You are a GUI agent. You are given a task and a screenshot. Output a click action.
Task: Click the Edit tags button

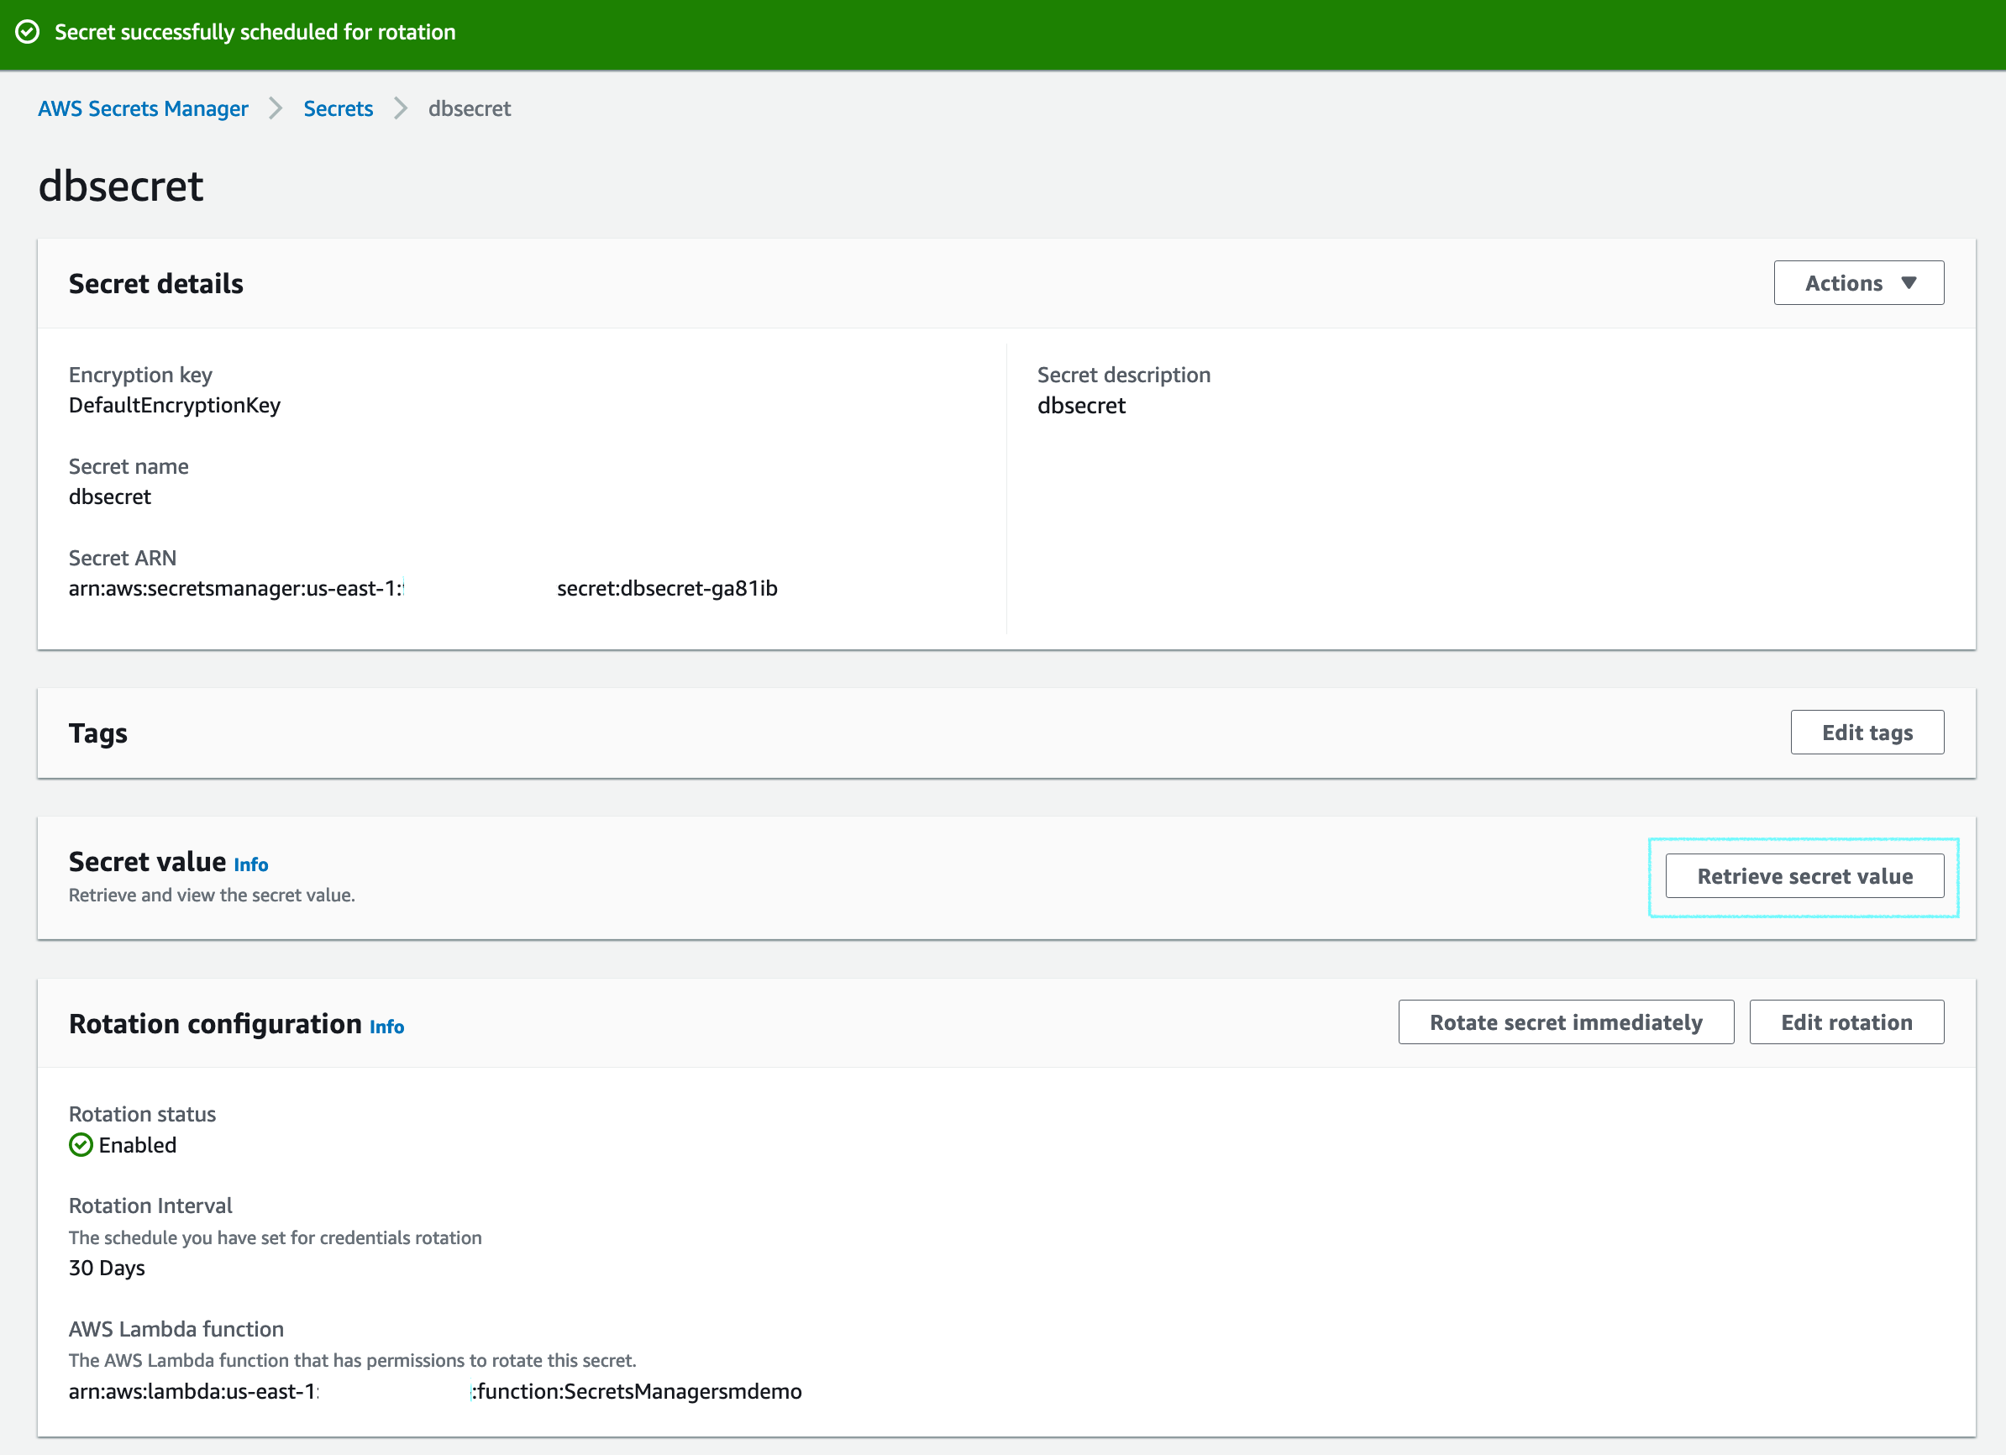[x=1867, y=733]
